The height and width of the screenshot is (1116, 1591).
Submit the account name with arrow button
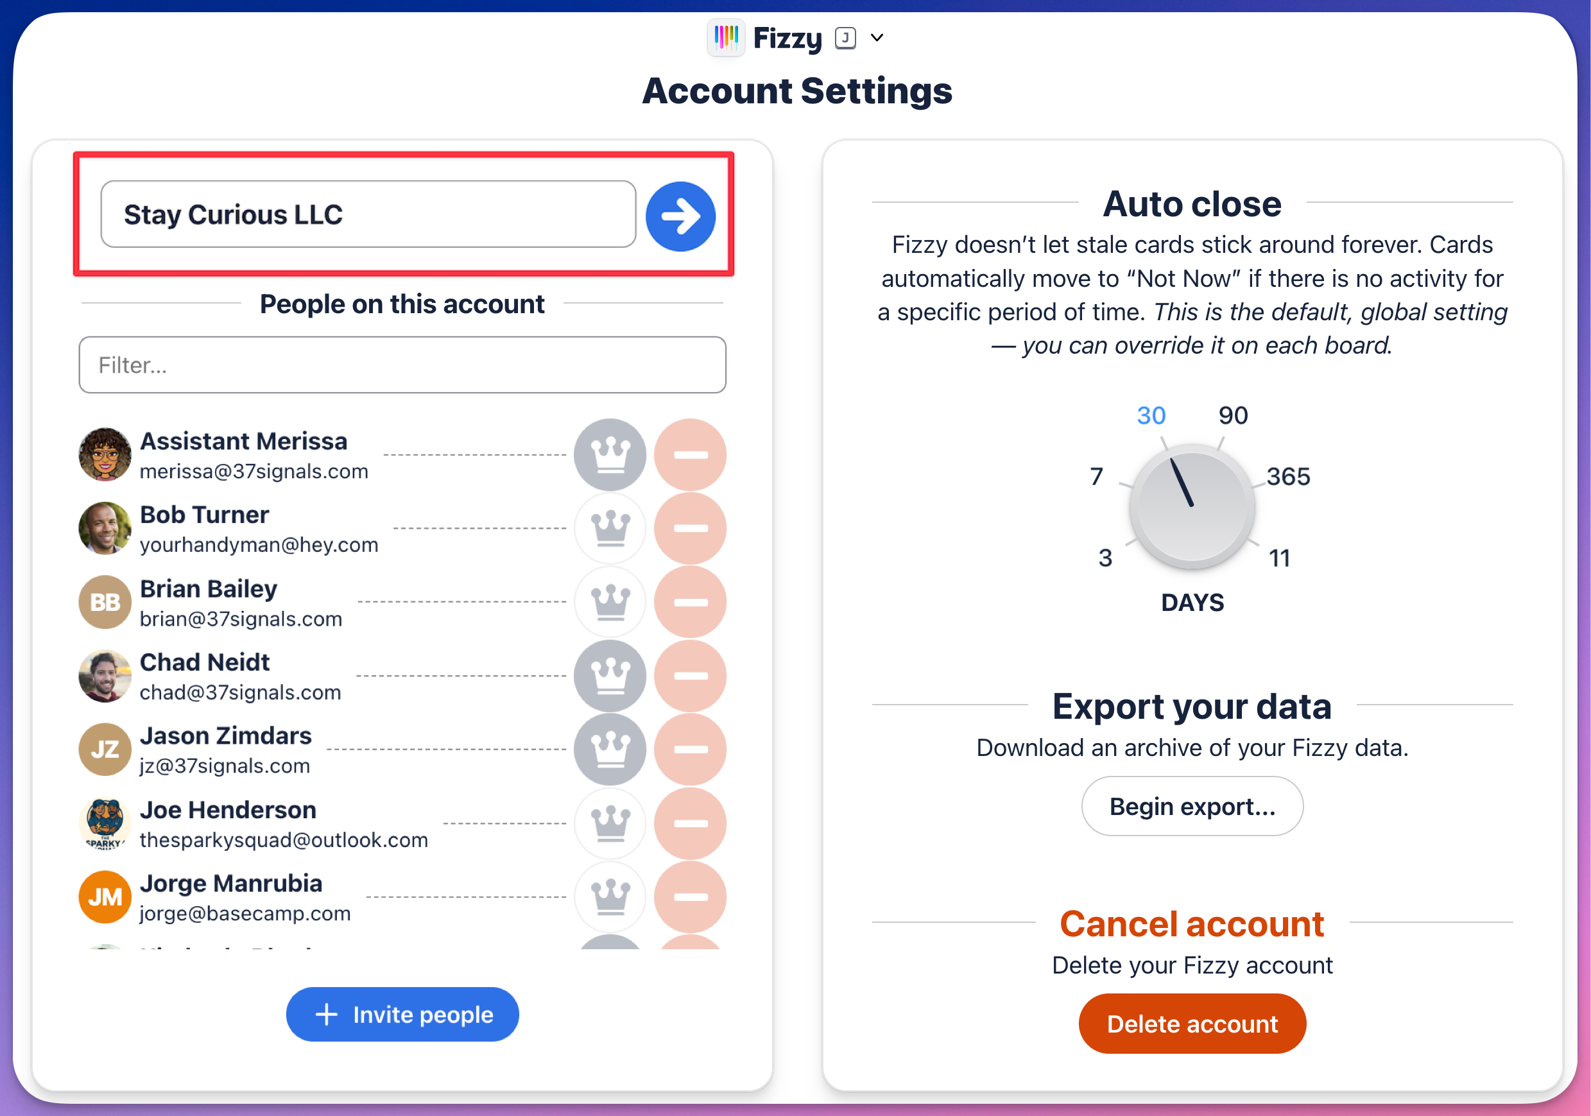680,216
